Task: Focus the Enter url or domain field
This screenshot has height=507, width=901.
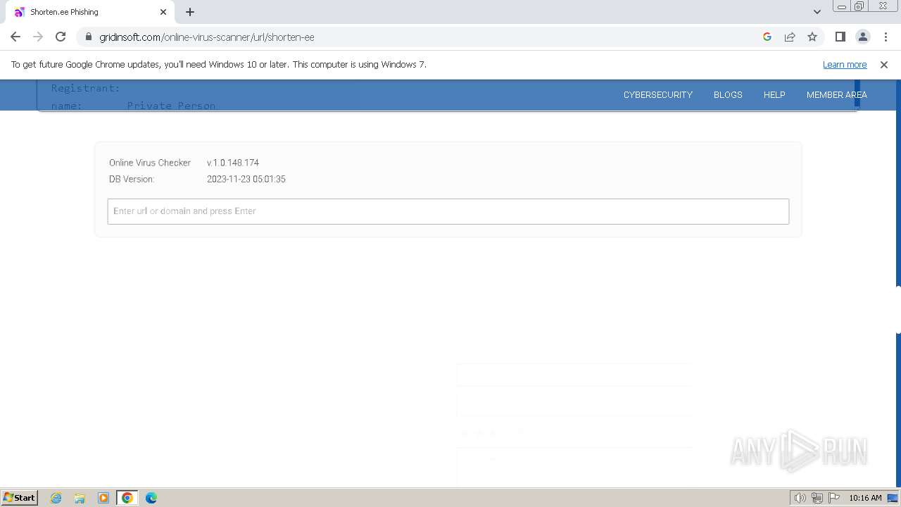Action: pyautogui.click(x=448, y=211)
